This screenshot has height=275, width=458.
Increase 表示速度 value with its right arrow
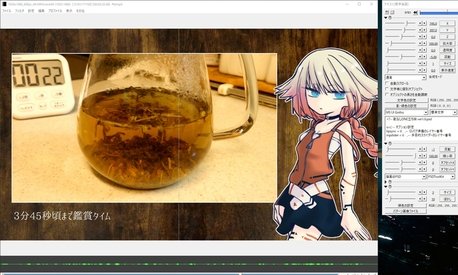click(x=424, y=70)
